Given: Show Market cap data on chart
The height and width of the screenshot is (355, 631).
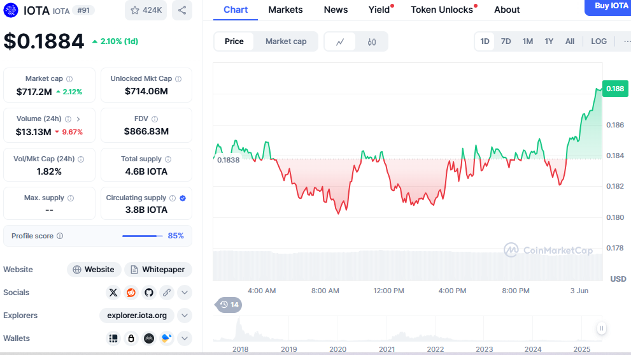Looking at the screenshot, I should [x=286, y=41].
